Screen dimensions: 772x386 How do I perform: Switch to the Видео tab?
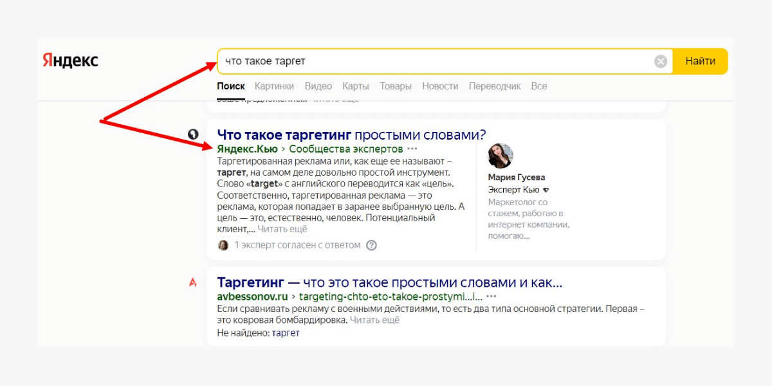[318, 86]
